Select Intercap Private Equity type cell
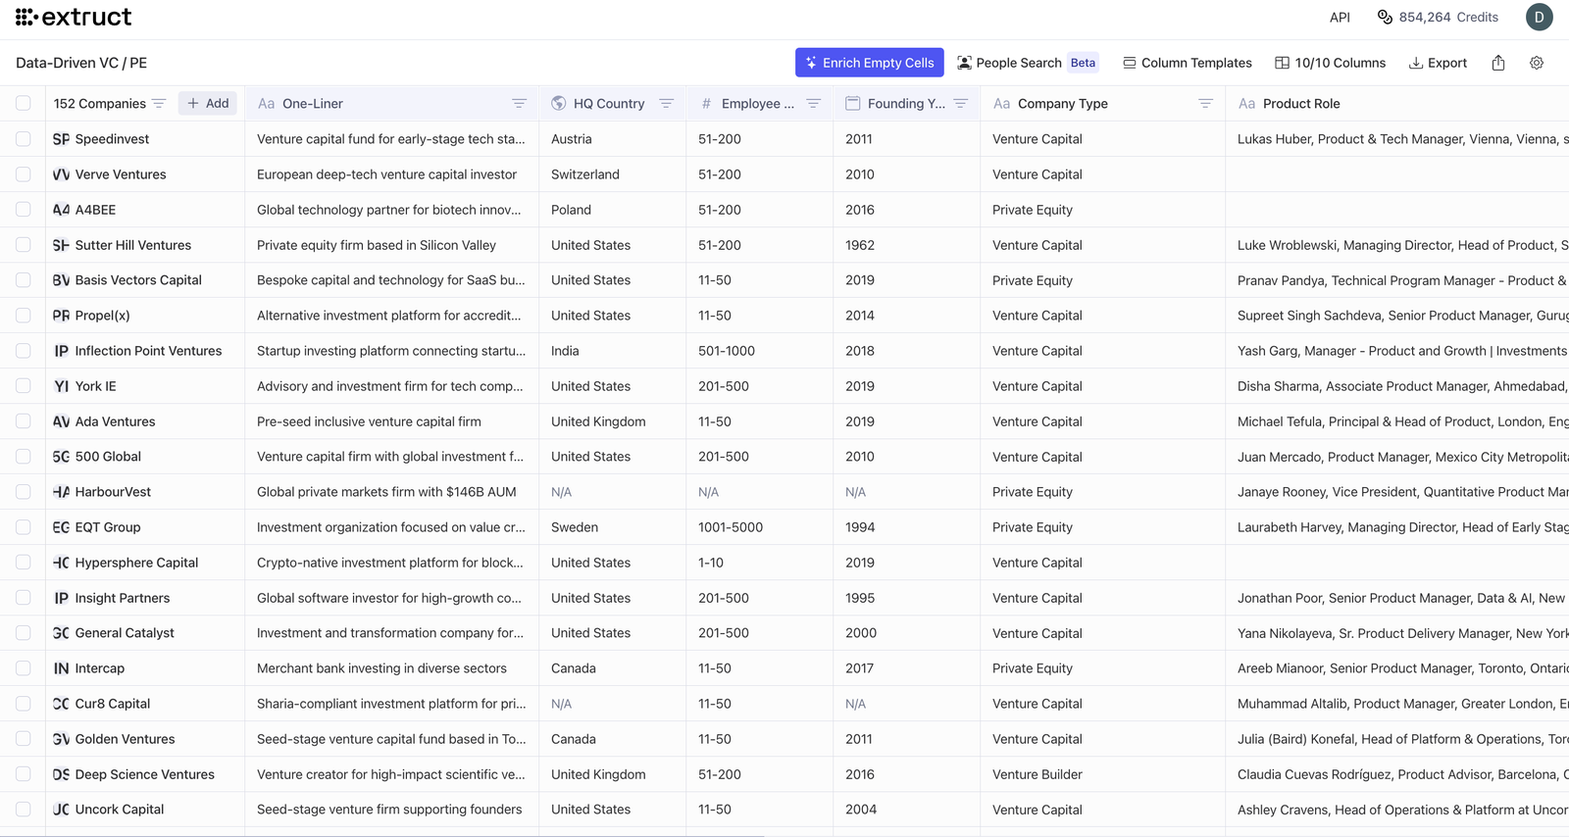1569x837 pixels. 1102,668
